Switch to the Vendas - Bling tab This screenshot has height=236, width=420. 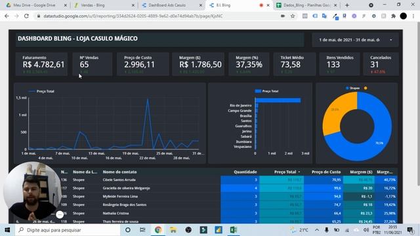[93, 5]
